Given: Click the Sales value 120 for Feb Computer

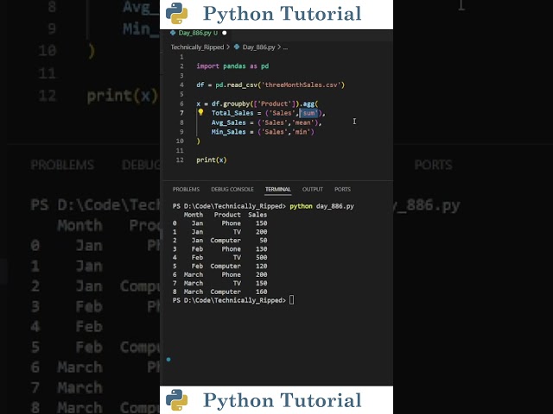Looking at the screenshot, I should point(261,267).
